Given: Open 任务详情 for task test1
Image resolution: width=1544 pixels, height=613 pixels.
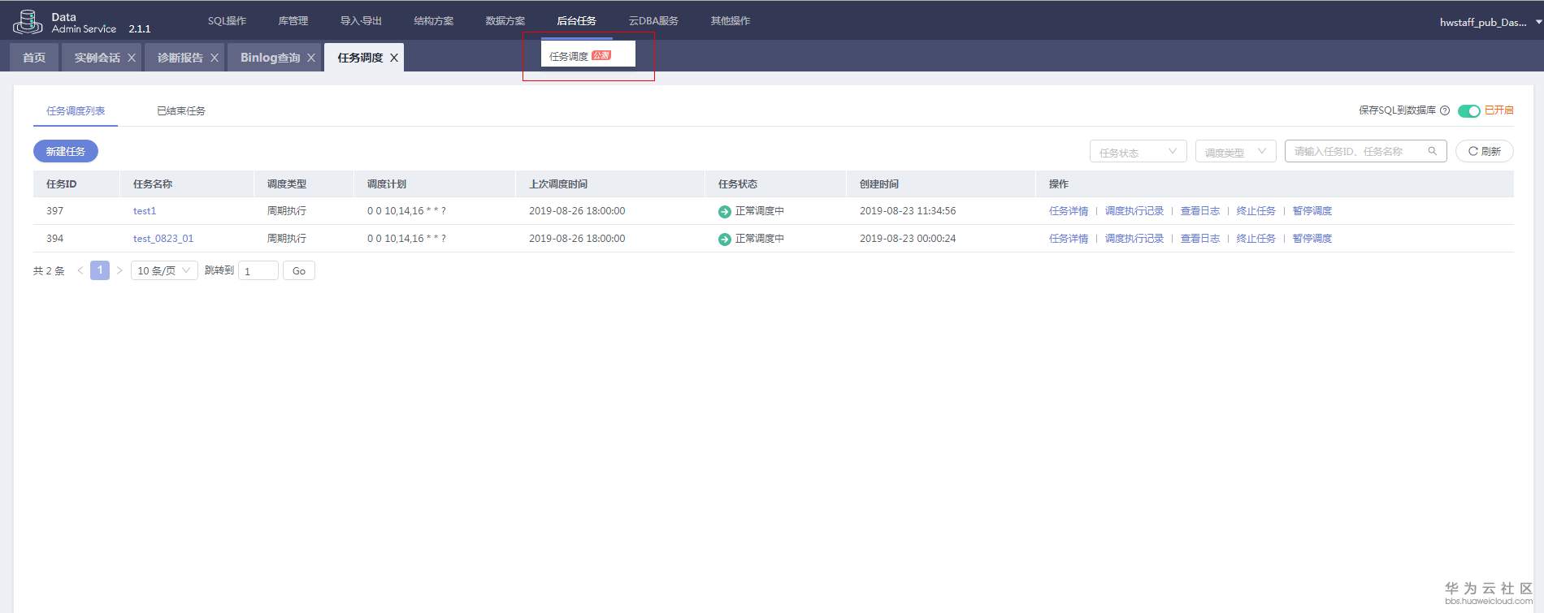Looking at the screenshot, I should (x=1069, y=211).
